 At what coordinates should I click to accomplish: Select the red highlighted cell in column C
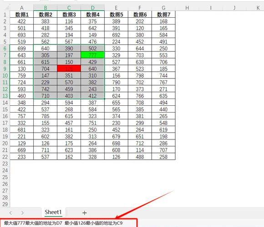pos(69,69)
